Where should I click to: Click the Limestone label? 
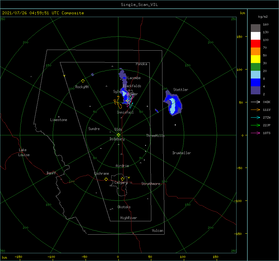(59, 120)
